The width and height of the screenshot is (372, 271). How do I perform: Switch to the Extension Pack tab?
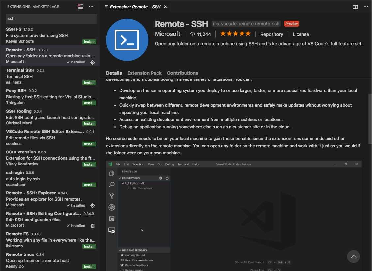(144, 73)
